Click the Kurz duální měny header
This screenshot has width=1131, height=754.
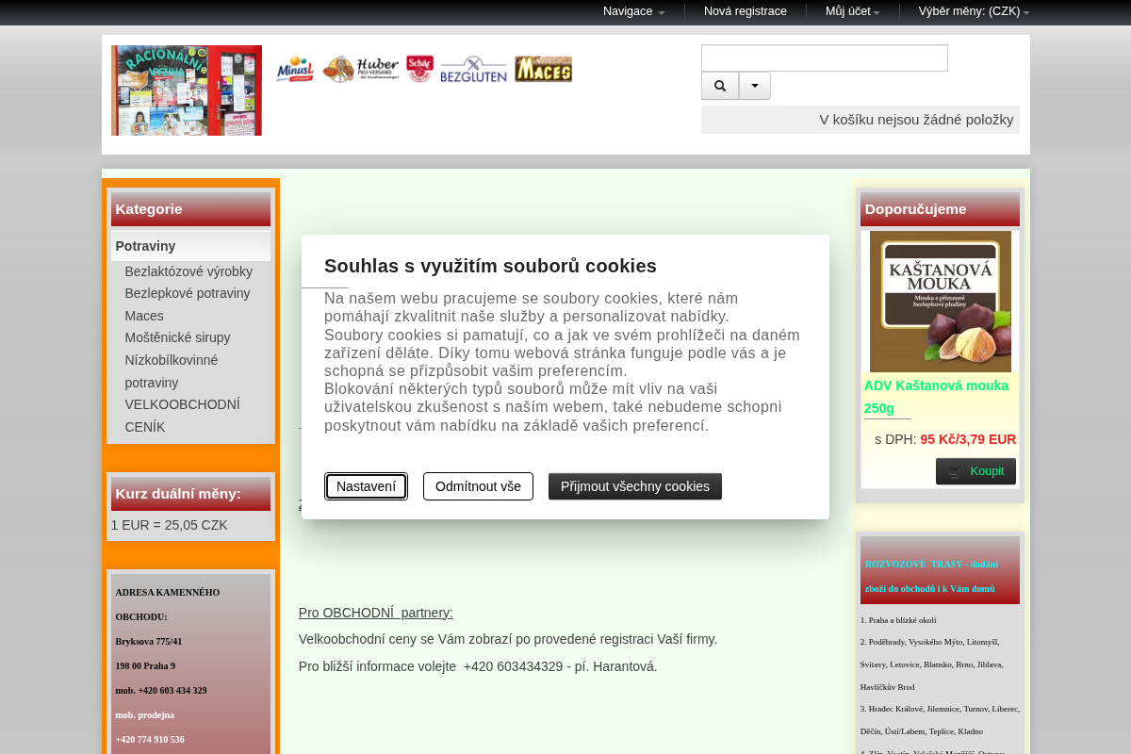click(x=190, y=494)
